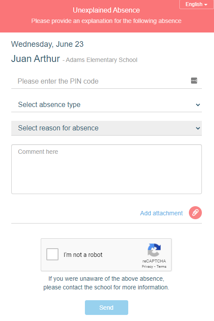Click the Adams Elementary School text
The height and width of the screenshot is (321, 214).
101,60
